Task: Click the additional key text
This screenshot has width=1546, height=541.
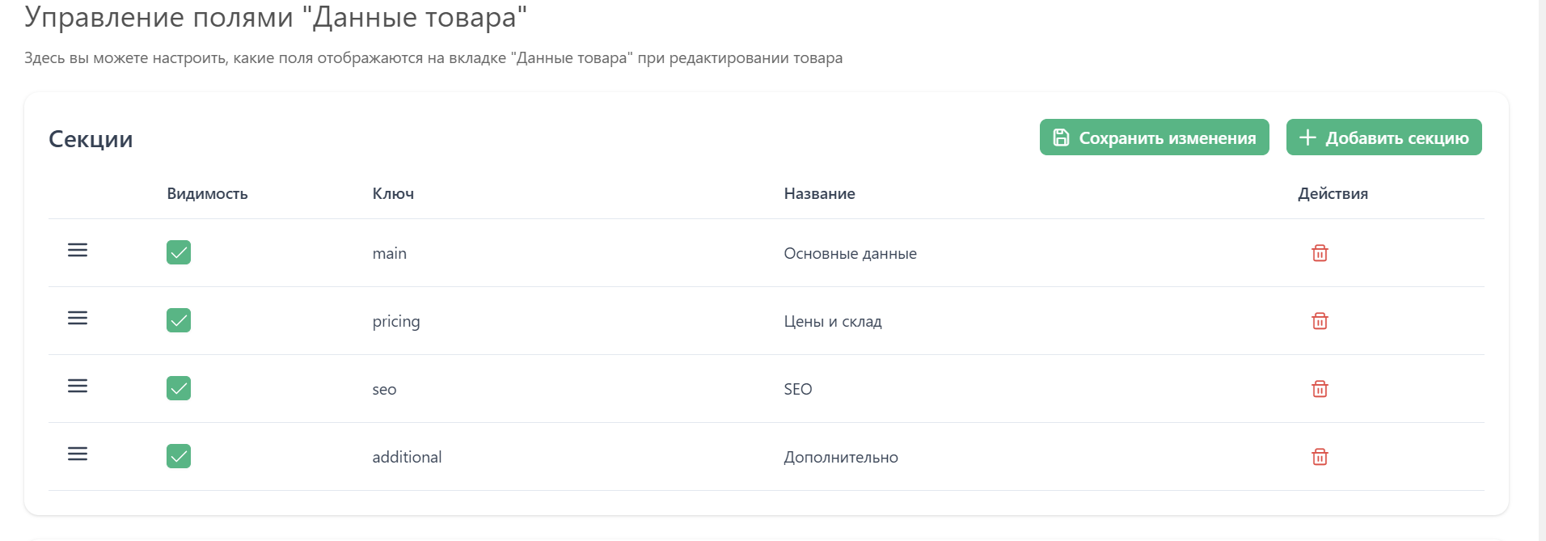Action: 407,457
